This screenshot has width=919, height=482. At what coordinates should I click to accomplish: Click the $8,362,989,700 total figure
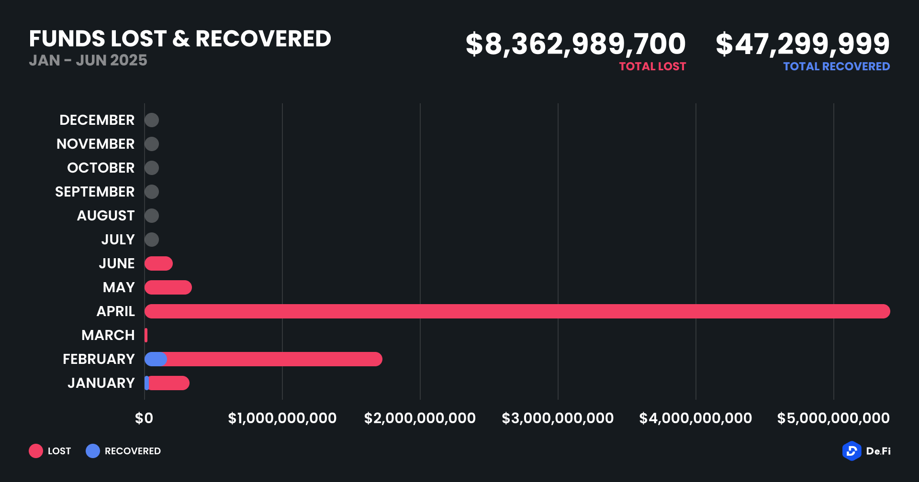click(575, 44)
